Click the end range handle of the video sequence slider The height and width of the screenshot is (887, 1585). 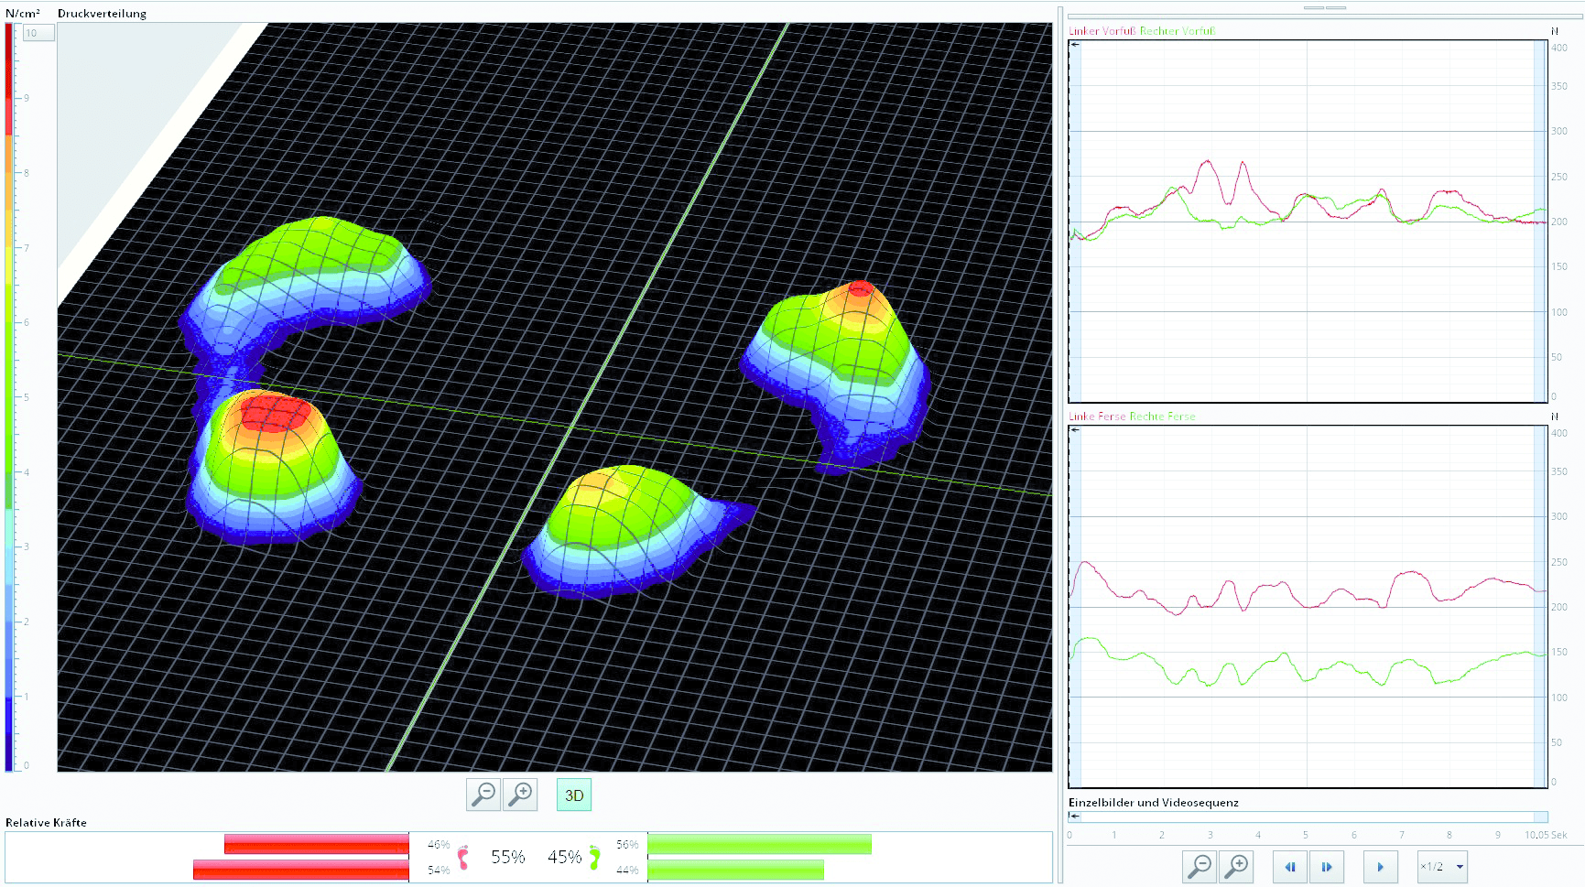click(x=1541, y=817)
